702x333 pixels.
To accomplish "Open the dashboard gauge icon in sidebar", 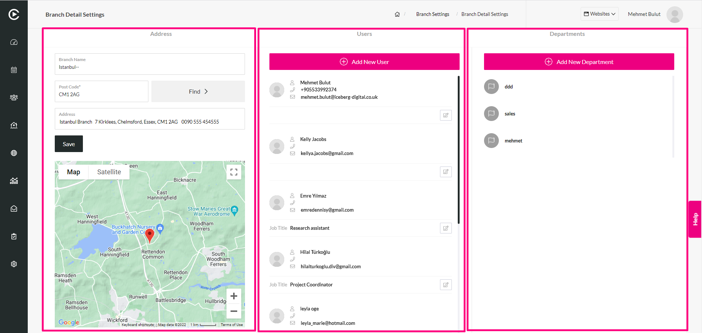I will pos(14,42).
